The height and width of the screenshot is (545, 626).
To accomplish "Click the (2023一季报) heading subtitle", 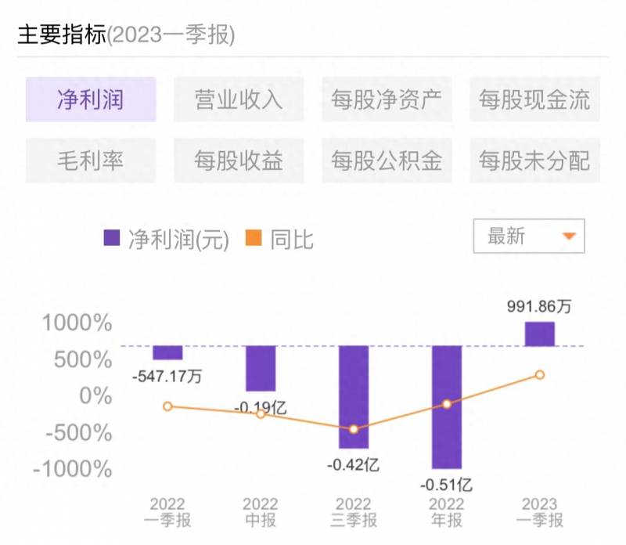I will point(171,34).
